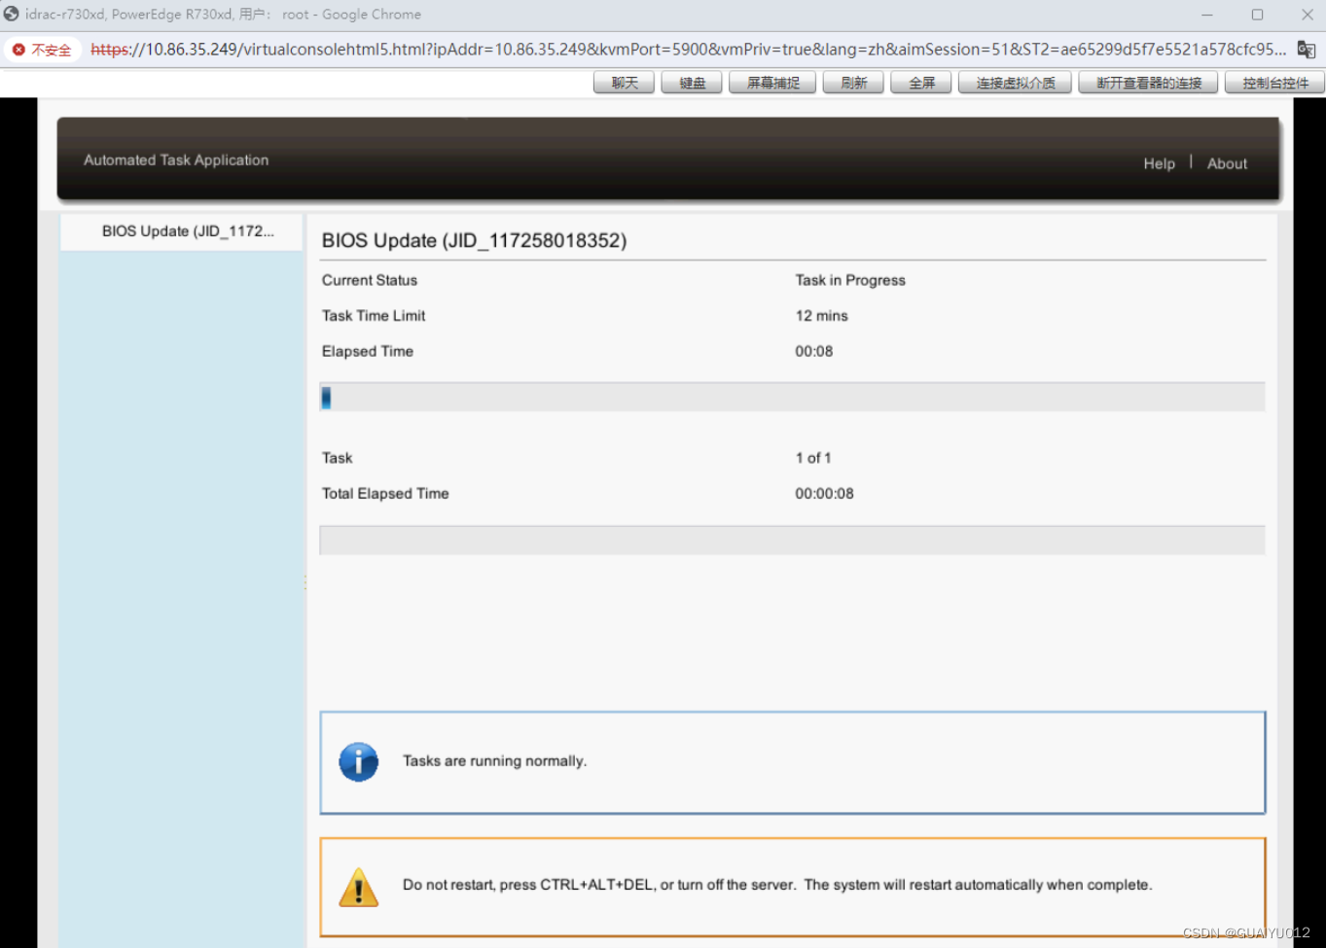
Task: Click the '00:08' elapsed time value
Action: pos(813,351)
